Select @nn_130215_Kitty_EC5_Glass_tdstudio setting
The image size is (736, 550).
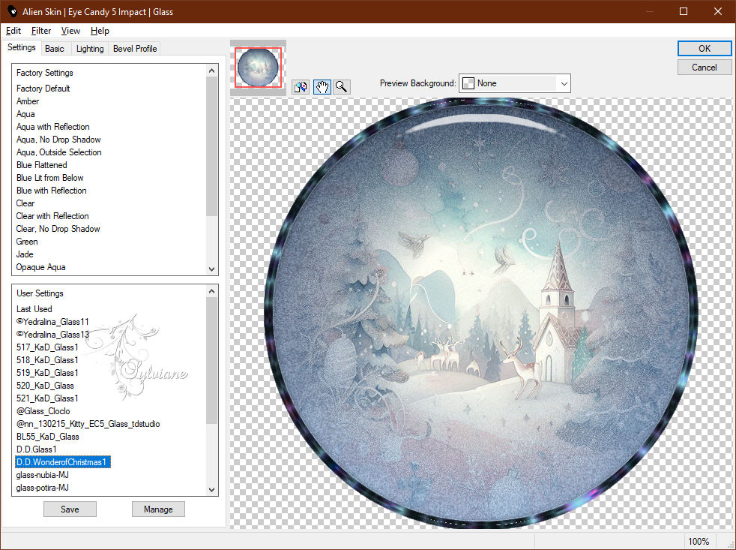point(88,423)
